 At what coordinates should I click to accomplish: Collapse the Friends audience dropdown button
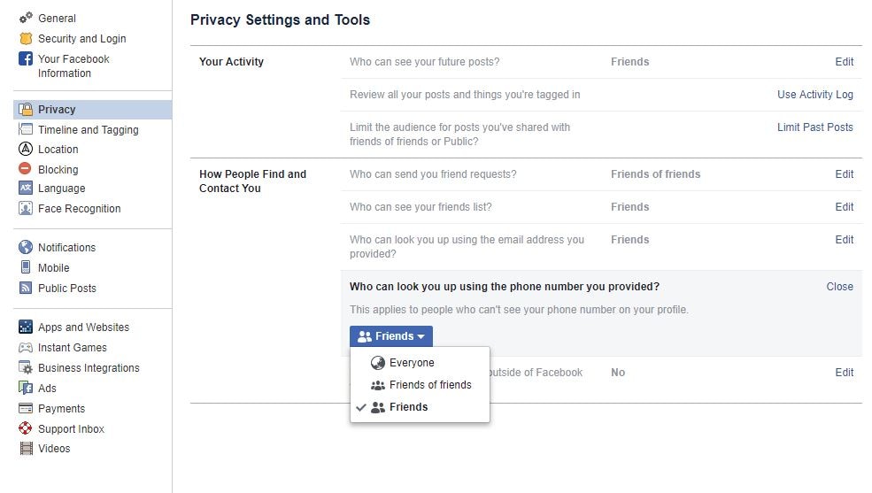[391, 336]
